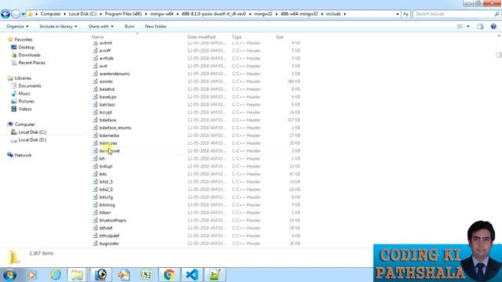The height and width of the screenshot is (282, 502).
Task: Click the file list vertical scrollbar thumb
Action: pyautogui.click(x=499, y=55)
